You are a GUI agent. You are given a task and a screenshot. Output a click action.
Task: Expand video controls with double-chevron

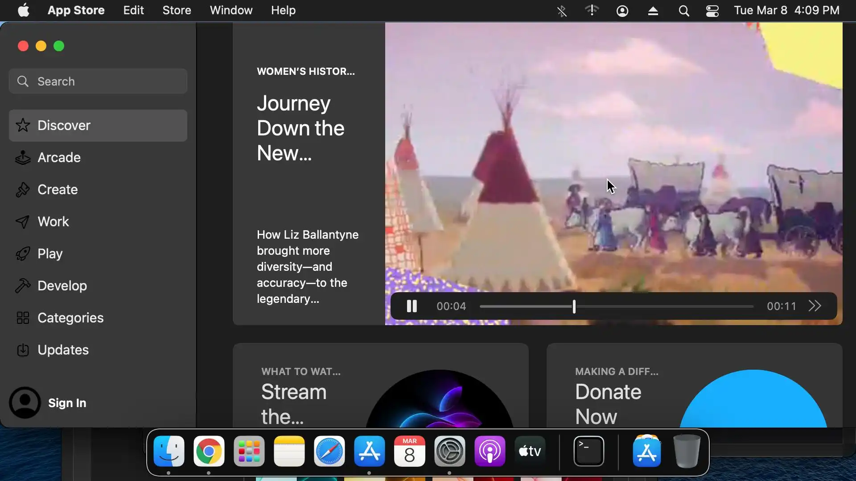(x=815, y=306)
